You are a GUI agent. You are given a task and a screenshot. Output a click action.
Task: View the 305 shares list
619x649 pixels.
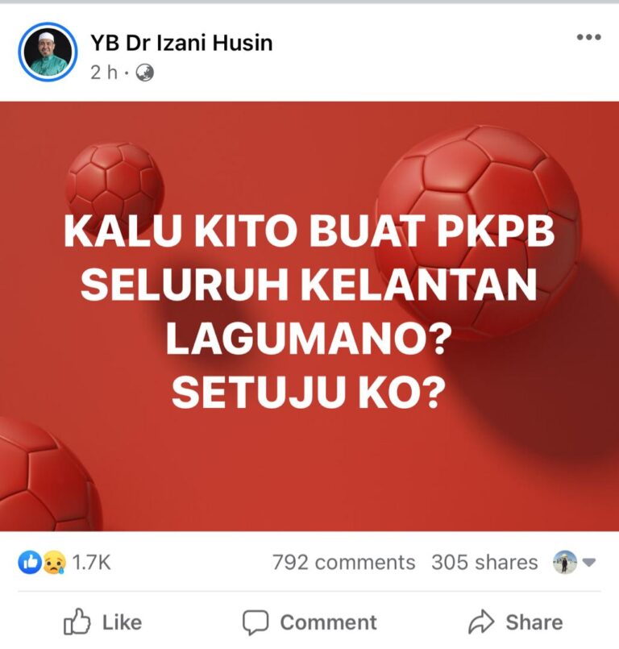(484, 563)
